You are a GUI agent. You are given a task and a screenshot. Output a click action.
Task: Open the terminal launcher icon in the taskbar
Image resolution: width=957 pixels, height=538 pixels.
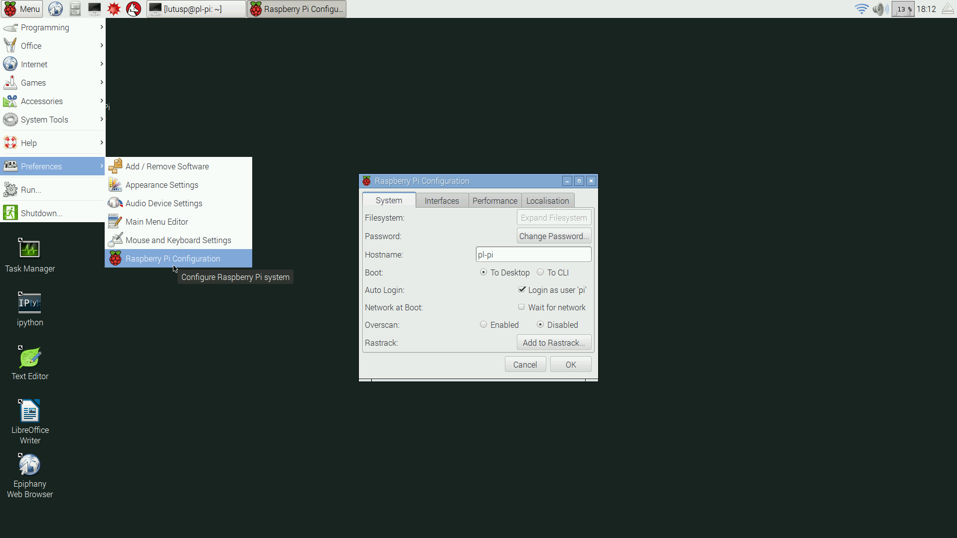click(94, 9)
